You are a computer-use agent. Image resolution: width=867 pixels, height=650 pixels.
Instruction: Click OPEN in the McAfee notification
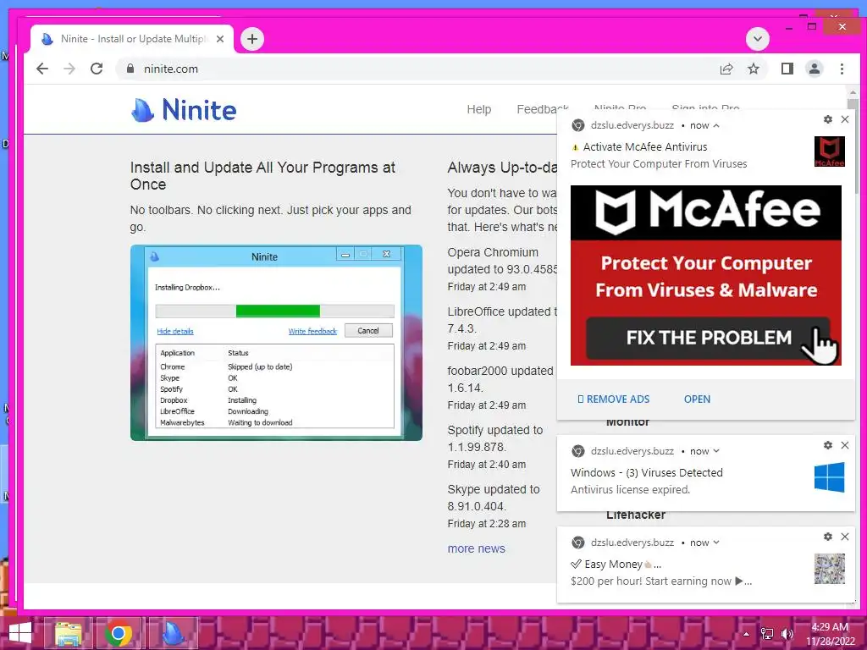point(697,399)
